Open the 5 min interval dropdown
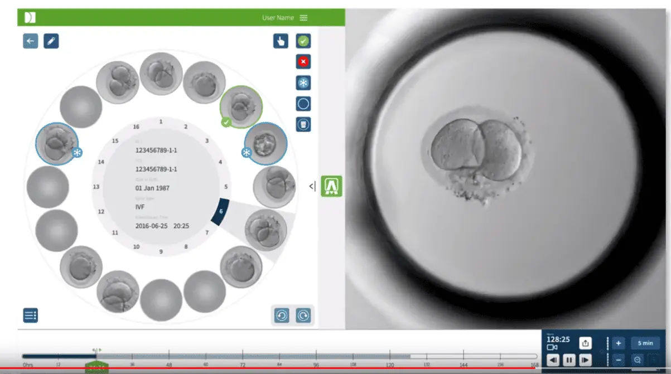The height and width of the screenshot is (374, 671). [645, 343]
